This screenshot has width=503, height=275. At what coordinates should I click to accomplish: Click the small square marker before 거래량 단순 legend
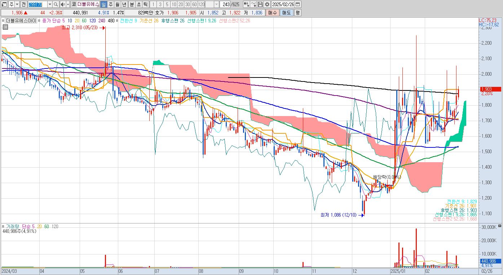point(3,226)
